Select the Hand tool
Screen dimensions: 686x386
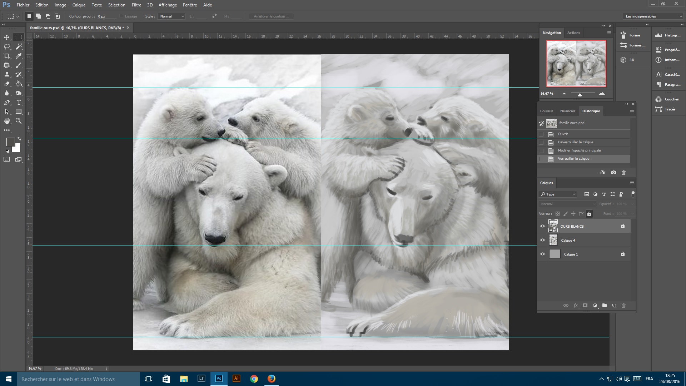[7, 121]
